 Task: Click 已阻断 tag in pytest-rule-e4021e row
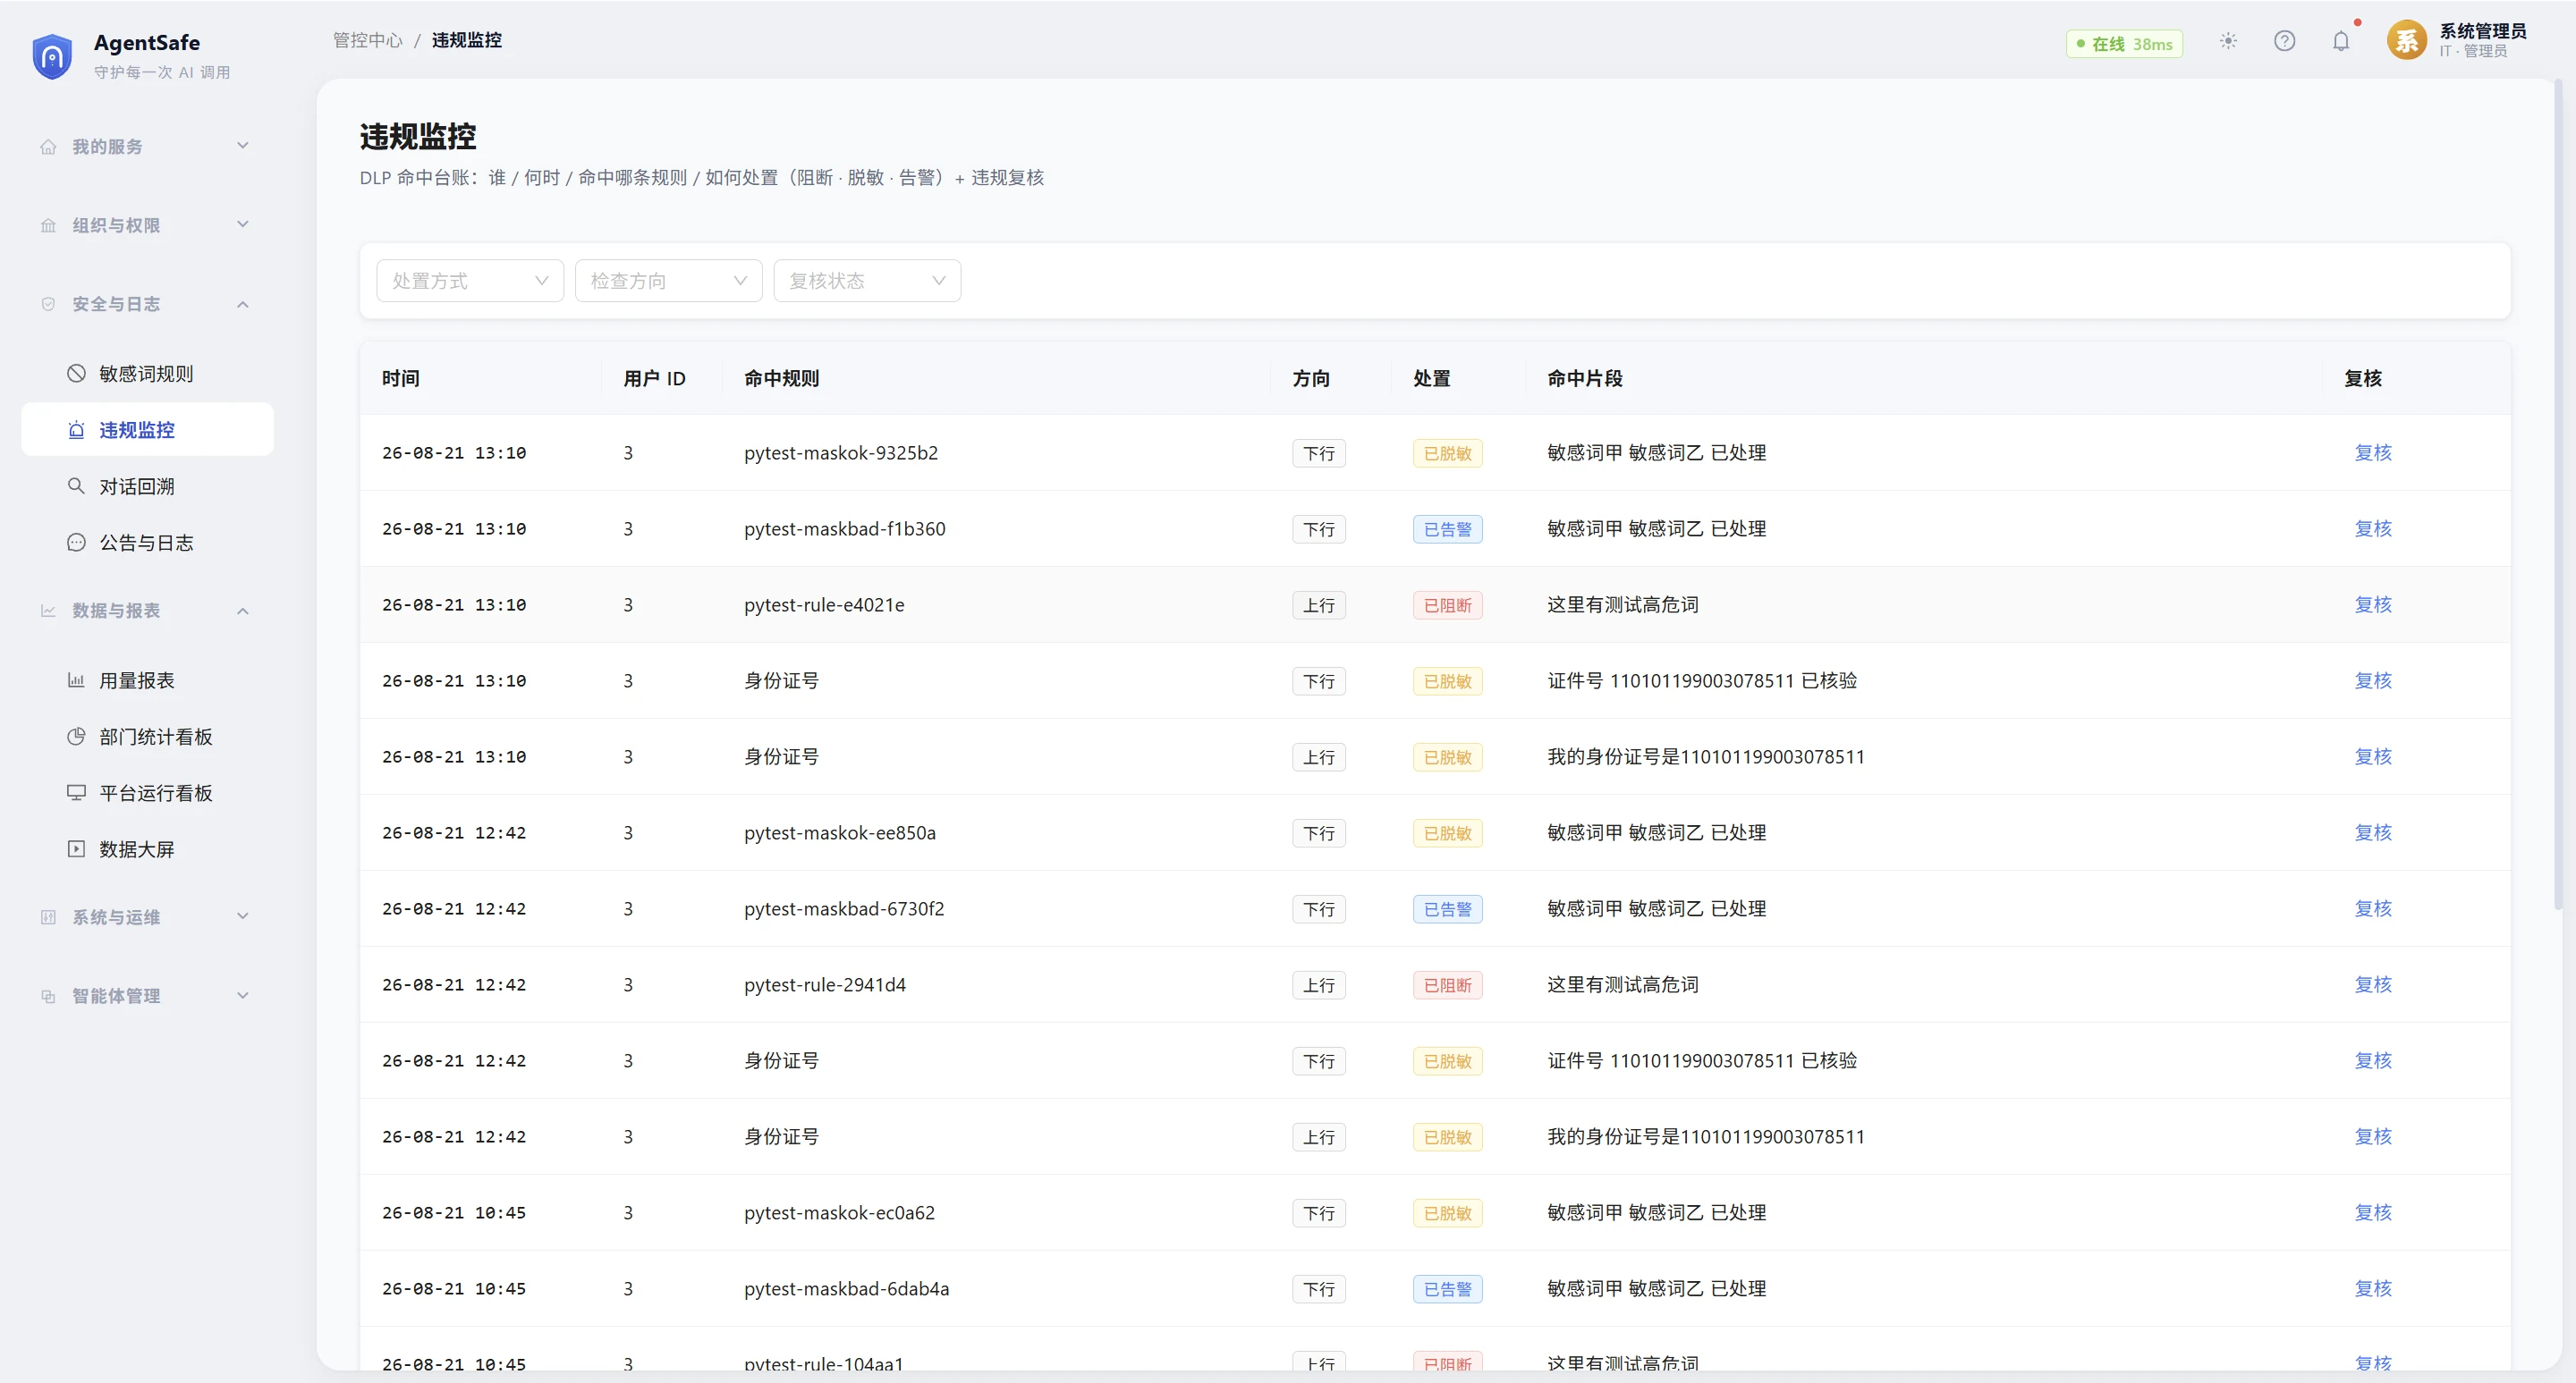(1447, 605)
